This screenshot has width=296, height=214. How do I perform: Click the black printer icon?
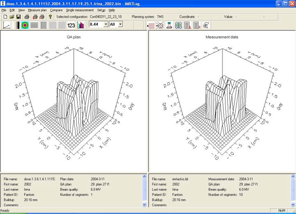point(27,17)
